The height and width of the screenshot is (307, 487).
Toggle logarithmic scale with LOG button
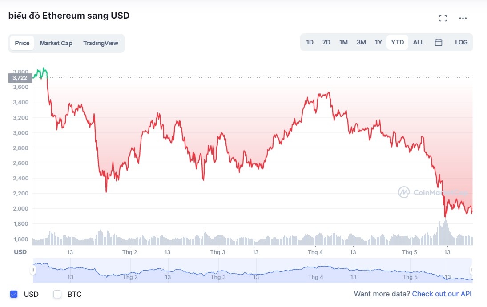pyautogui.click(x=461, y=42)
